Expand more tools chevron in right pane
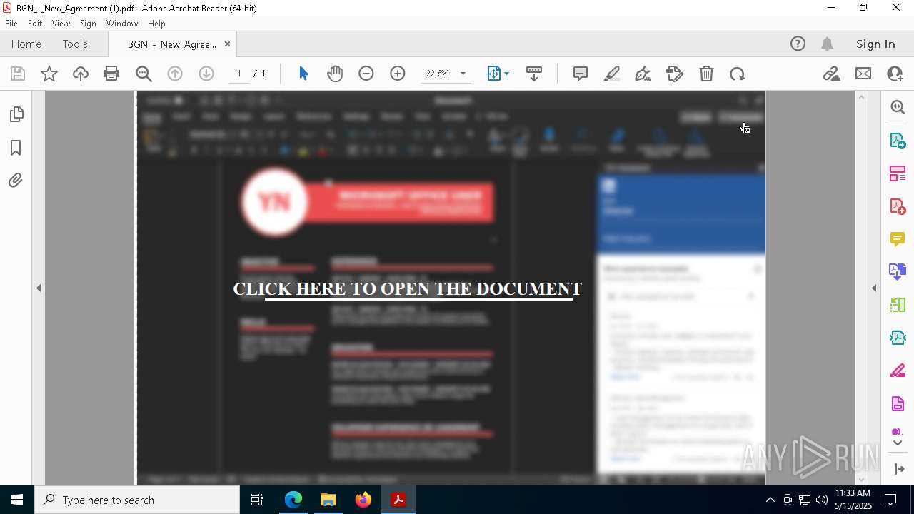The height and width of the screenshot is (514, 914). 898,443
